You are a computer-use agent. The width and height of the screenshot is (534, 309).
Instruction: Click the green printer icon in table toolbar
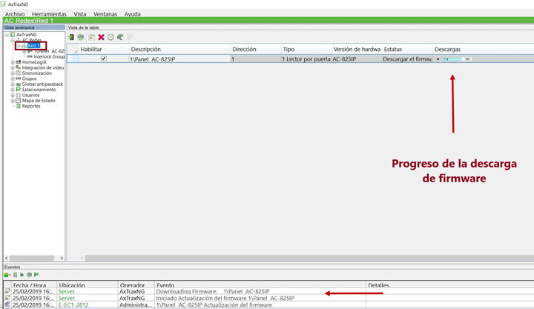click(81, 37)
